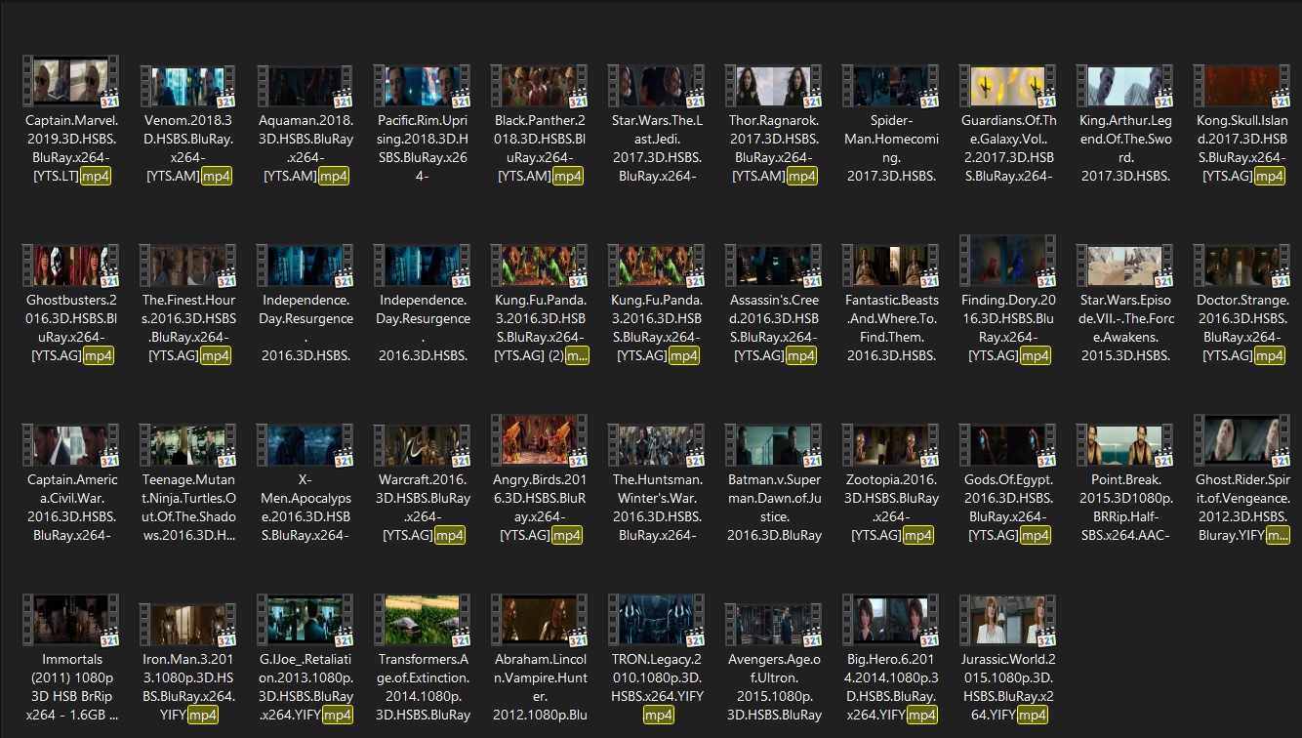
Task: Click the Venom.2018 video thumbnail
Action: pyautogui.click(x=187, y=86)
